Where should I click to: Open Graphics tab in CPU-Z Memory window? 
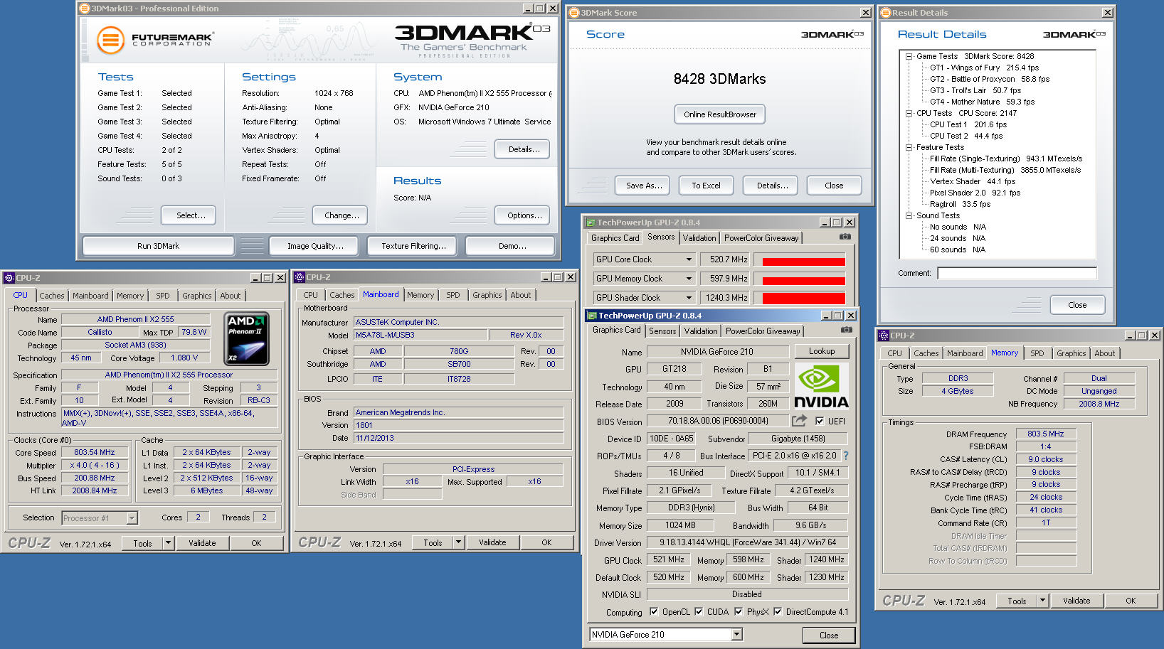[1071, 353]
